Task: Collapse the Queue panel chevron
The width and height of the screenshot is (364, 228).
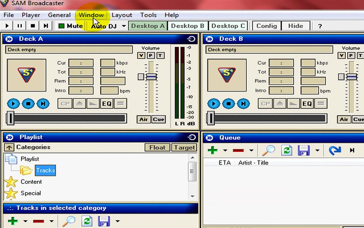Action: coord(210,138)
